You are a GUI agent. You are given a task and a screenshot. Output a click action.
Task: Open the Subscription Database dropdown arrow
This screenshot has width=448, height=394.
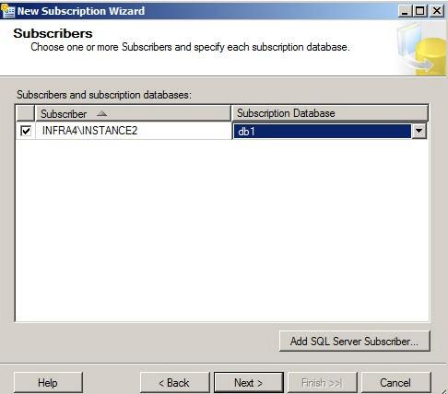419,131
